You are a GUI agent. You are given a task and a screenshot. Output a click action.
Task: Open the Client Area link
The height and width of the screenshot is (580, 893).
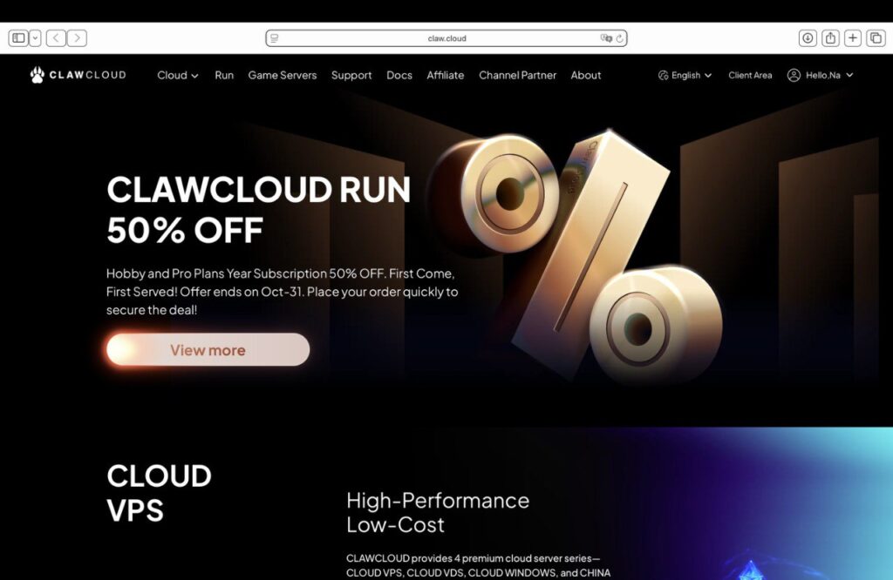(750, 75)
